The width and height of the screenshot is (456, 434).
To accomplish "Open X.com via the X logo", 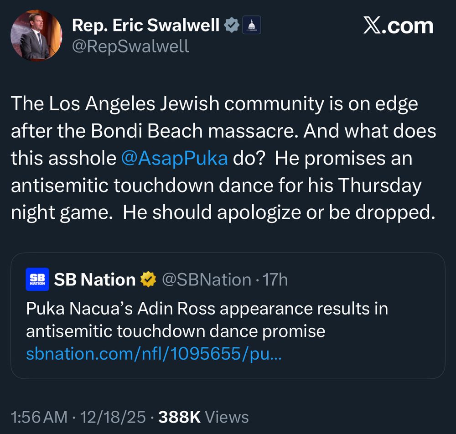I will coord(399,26).
